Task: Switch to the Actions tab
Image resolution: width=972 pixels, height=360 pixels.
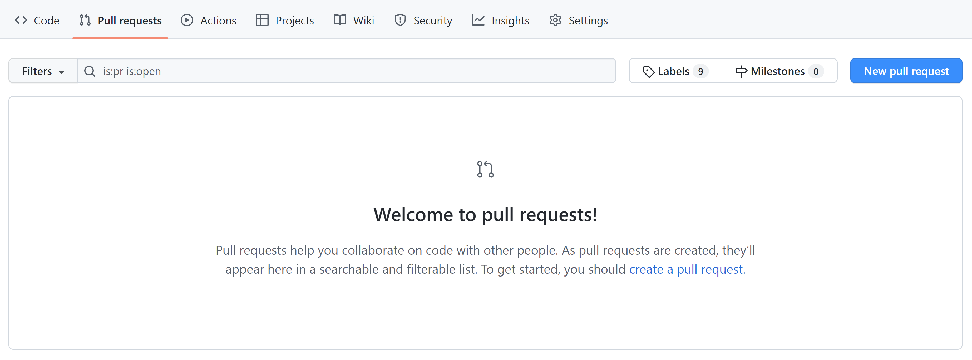Action: (x=218, y=21)
